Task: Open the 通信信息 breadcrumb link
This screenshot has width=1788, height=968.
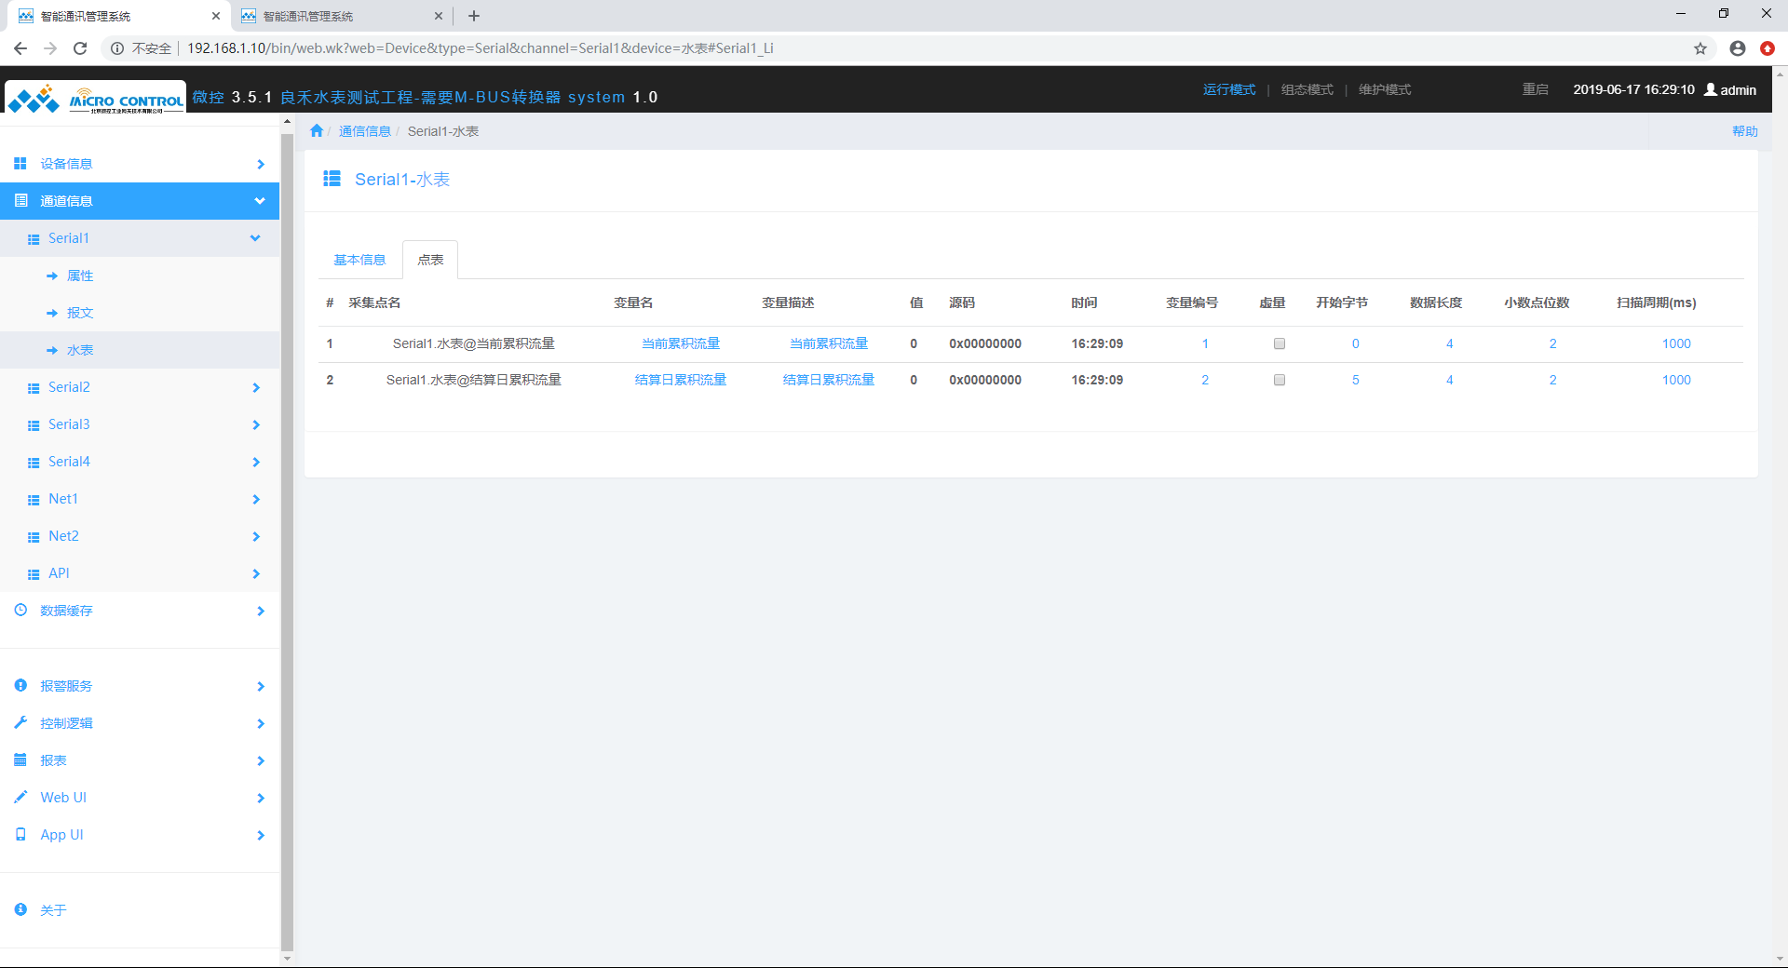Action: click(365, 131)
